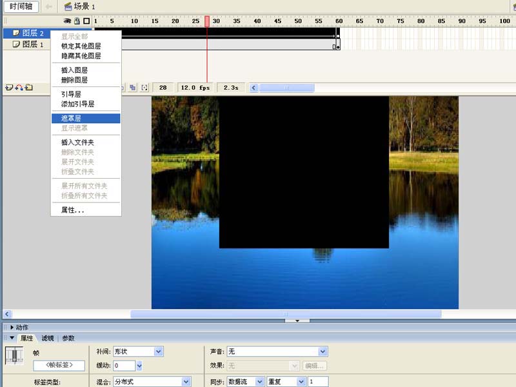The width and height of the screenshot is (516, 387).
Task: Click timeline horizontal scrollbar left arrow
Action: coord(253,88)
